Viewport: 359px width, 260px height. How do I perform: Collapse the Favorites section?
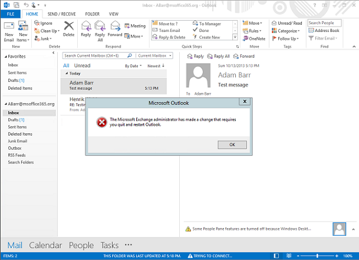[5, 57]
